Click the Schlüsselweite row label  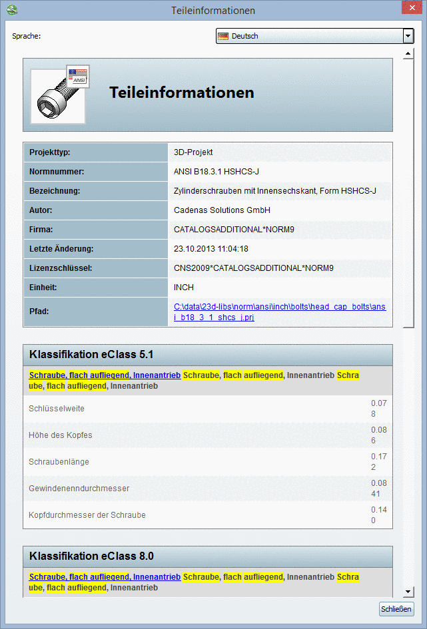pos(57,409)
